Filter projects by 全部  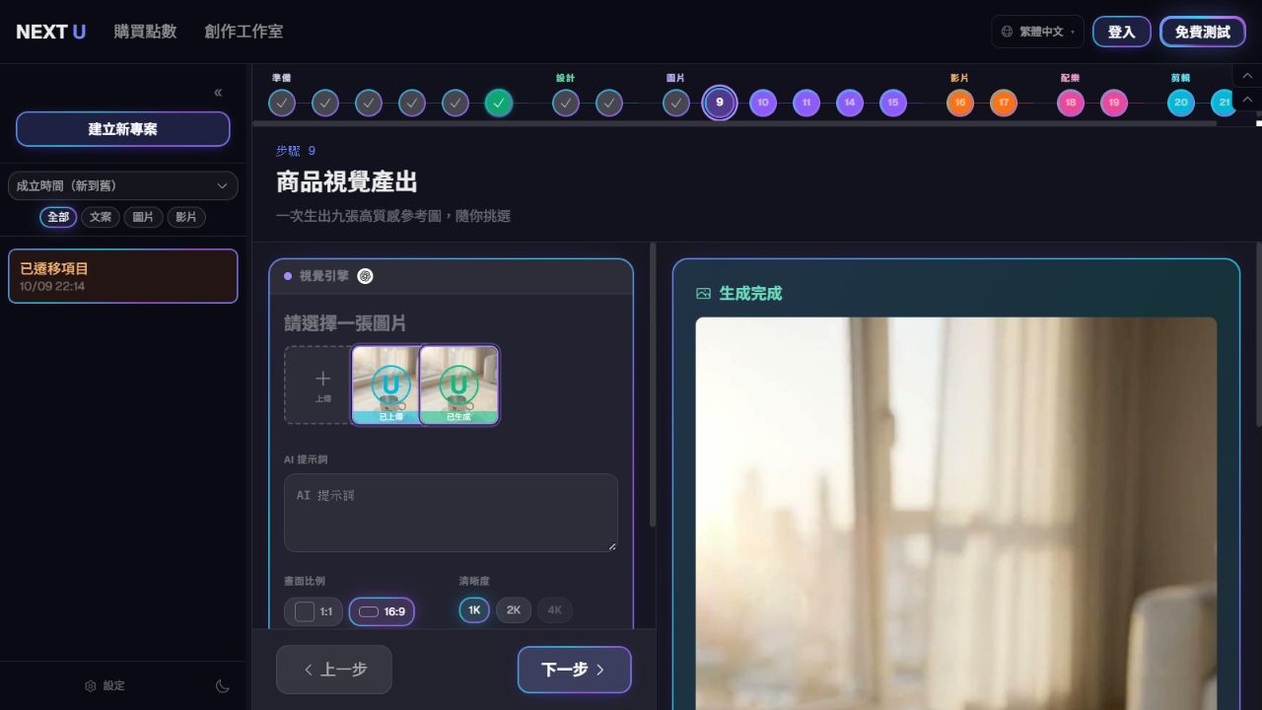(x=58, y=217)
